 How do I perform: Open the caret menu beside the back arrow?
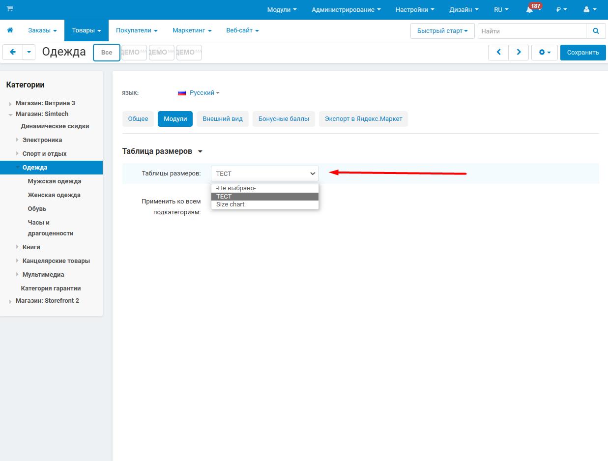point(29,52)
